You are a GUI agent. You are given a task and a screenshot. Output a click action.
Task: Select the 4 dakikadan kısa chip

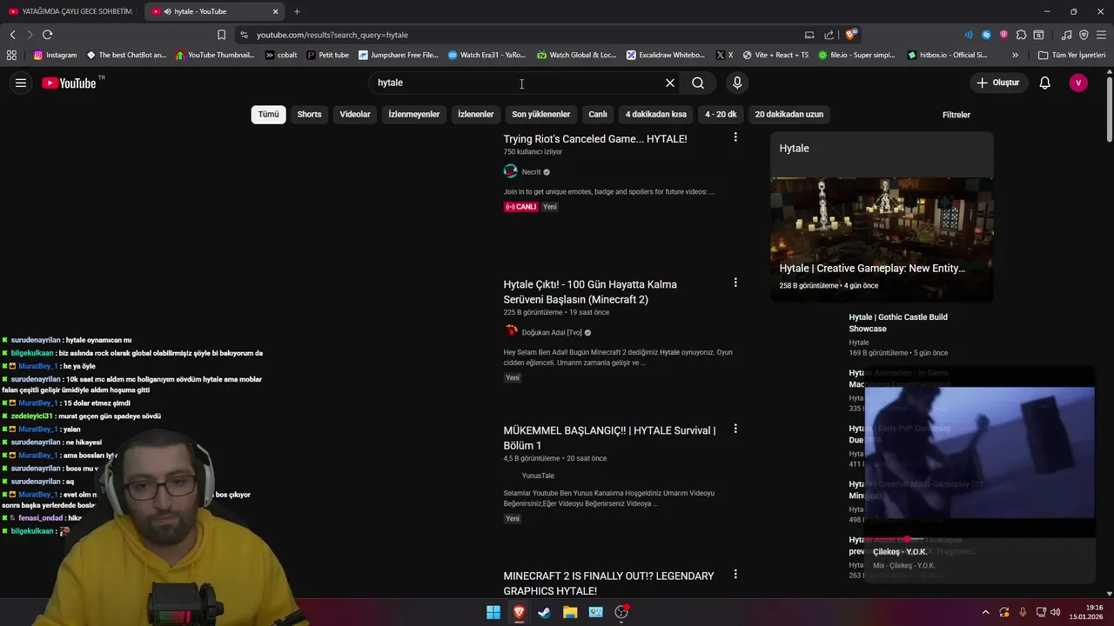tap(656, 114)
